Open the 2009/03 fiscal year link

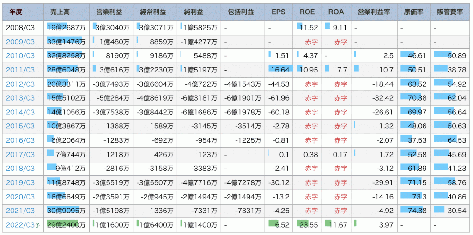[x=20, y=42]
